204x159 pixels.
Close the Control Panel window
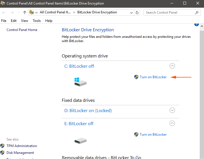coord(198,3)
